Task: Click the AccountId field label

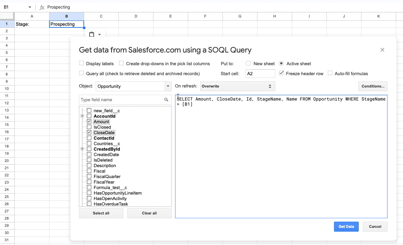Action: (x=105, y=116)
